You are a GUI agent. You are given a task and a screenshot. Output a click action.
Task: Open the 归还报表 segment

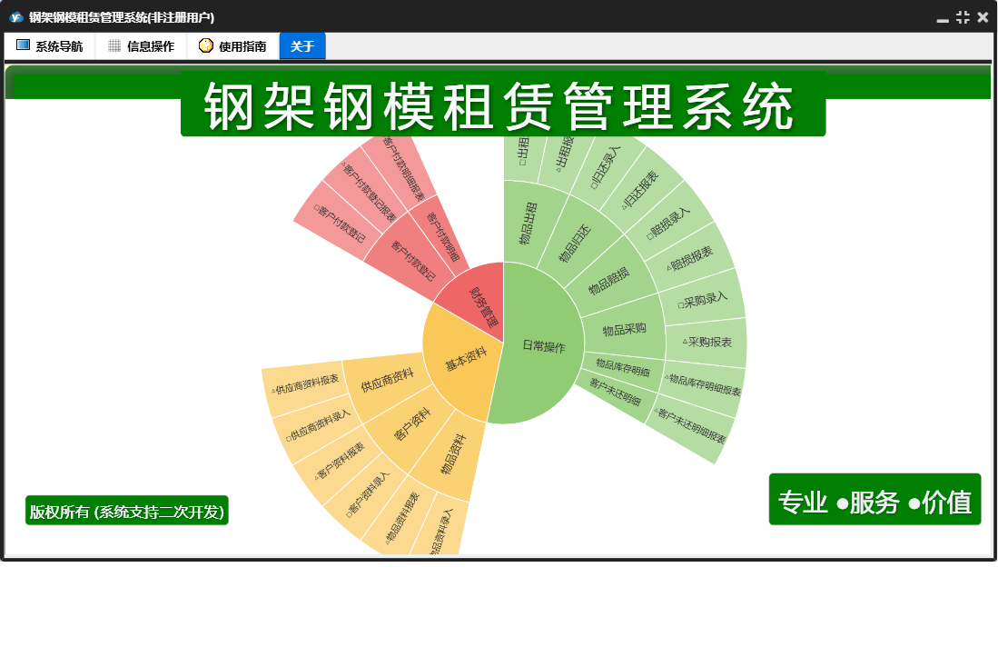(x=640, y=190)
